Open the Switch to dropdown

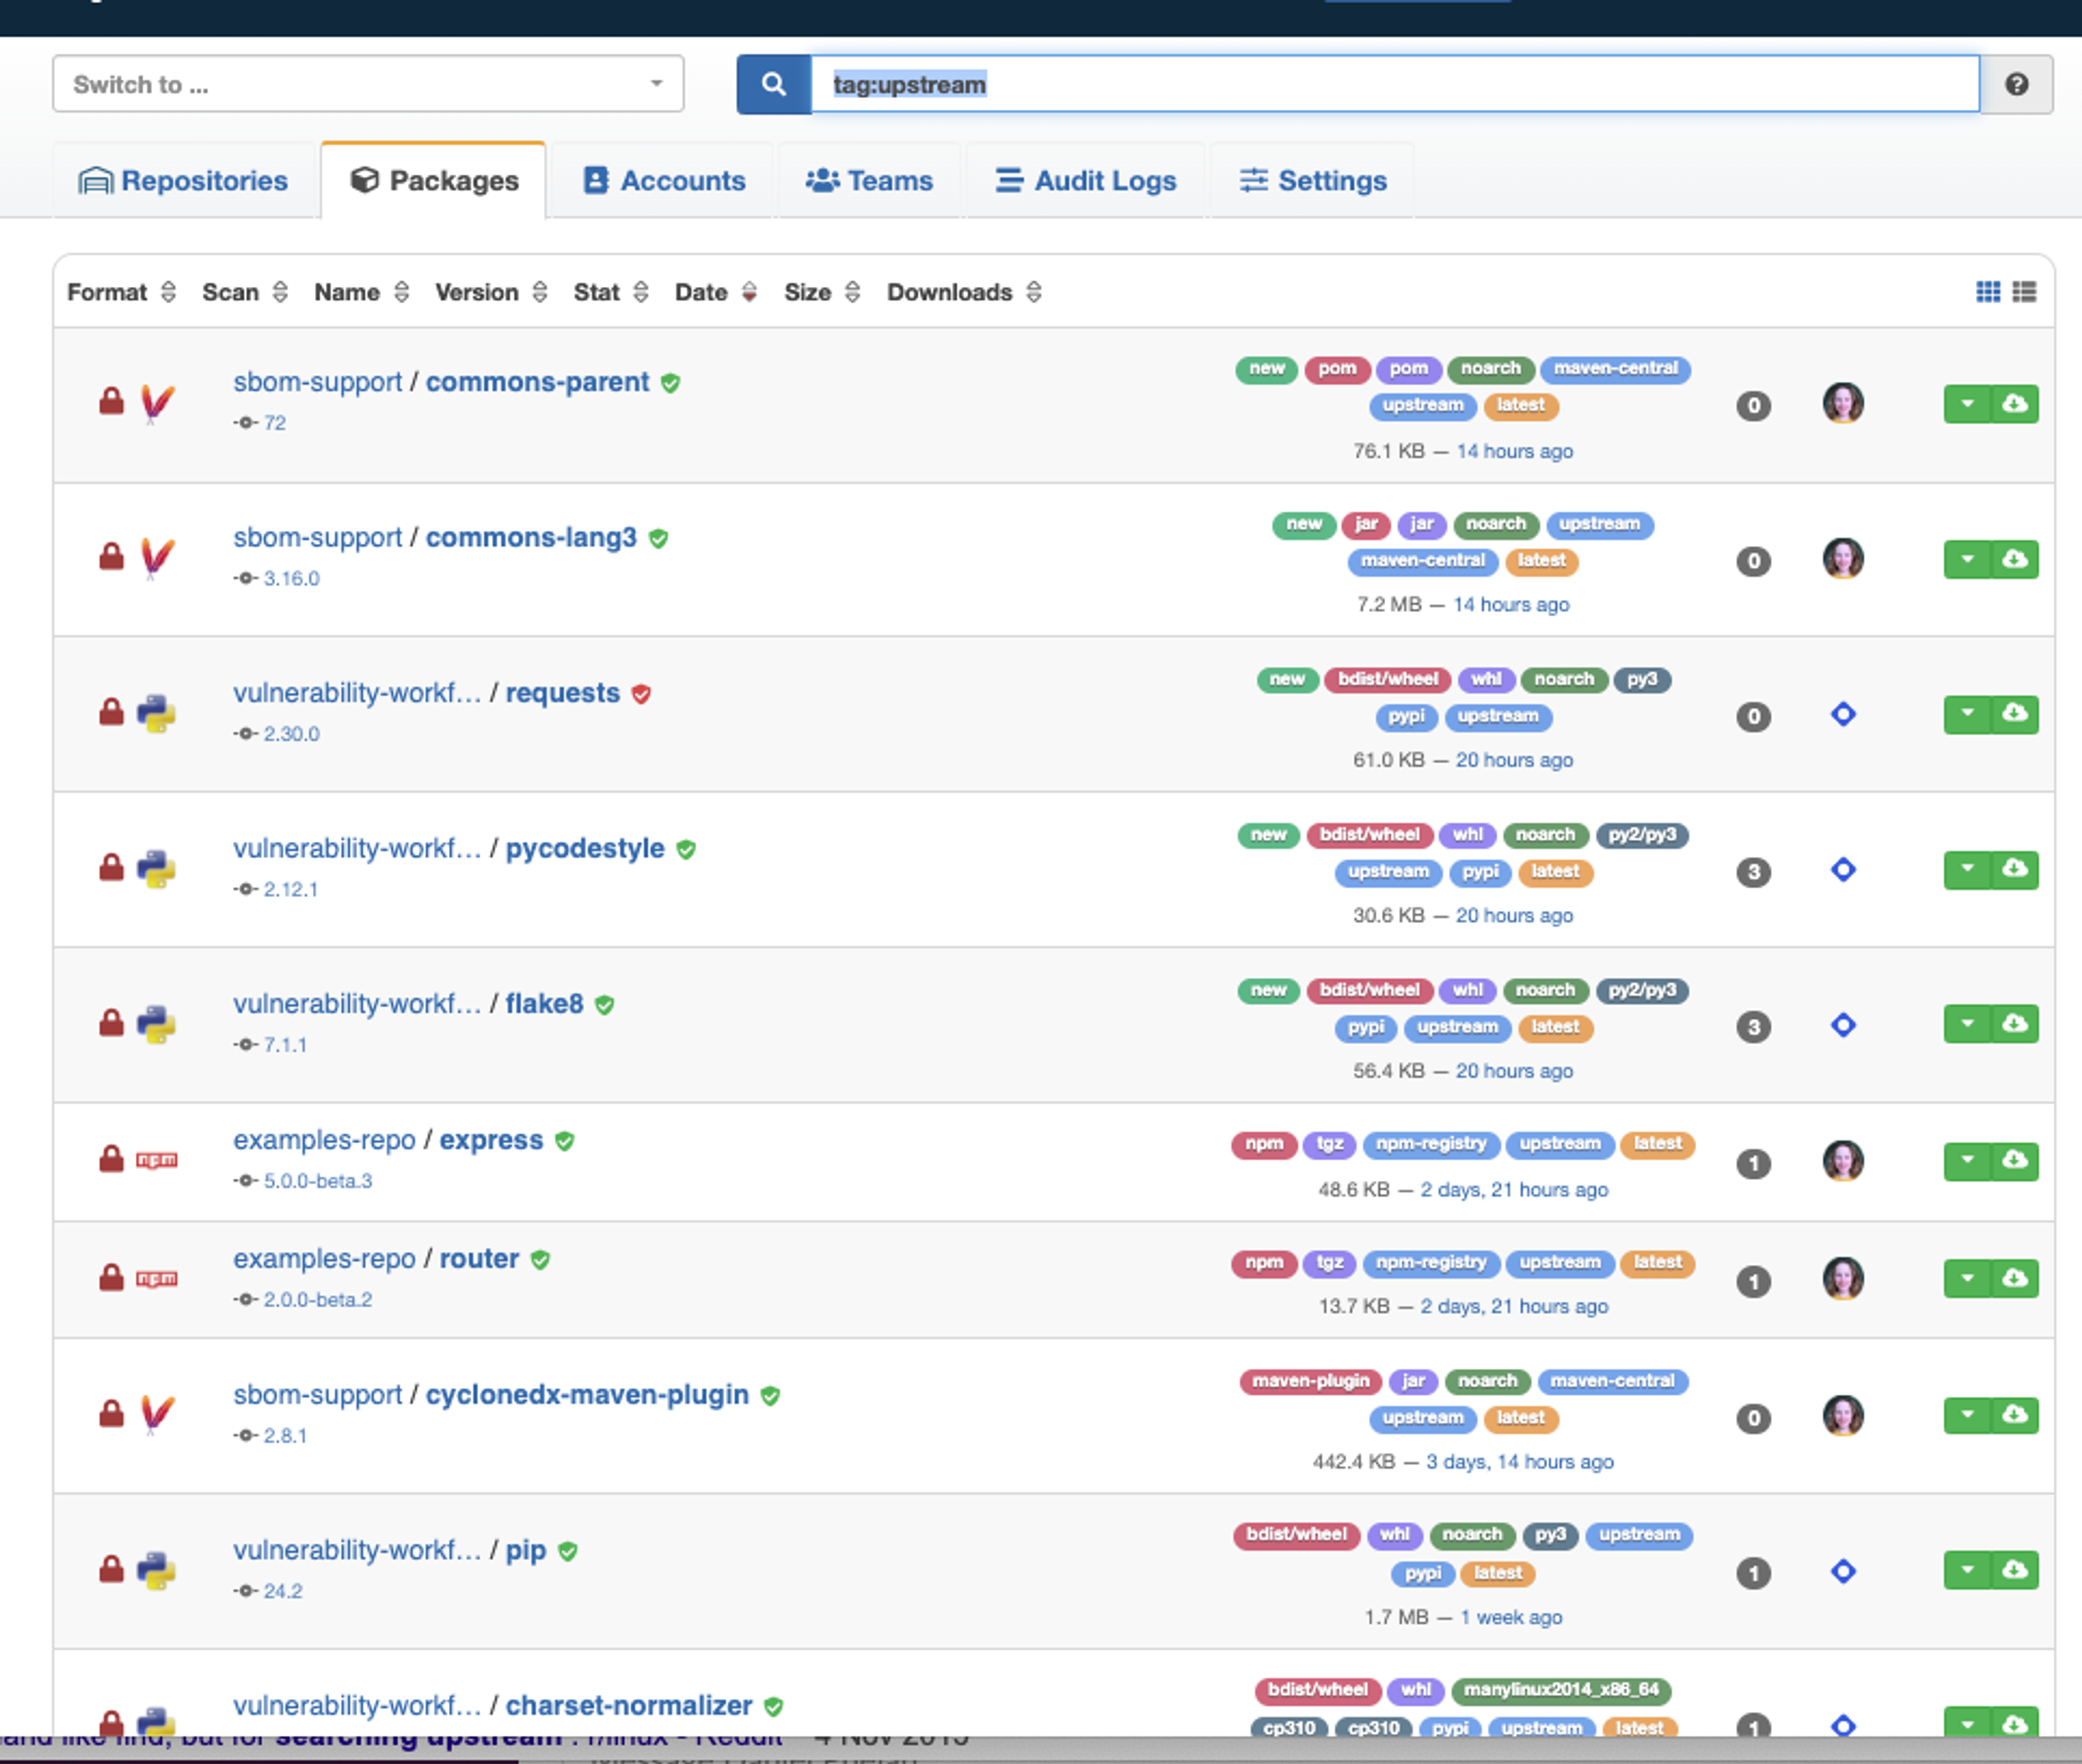pyautogui.click(x=368, y=84)
